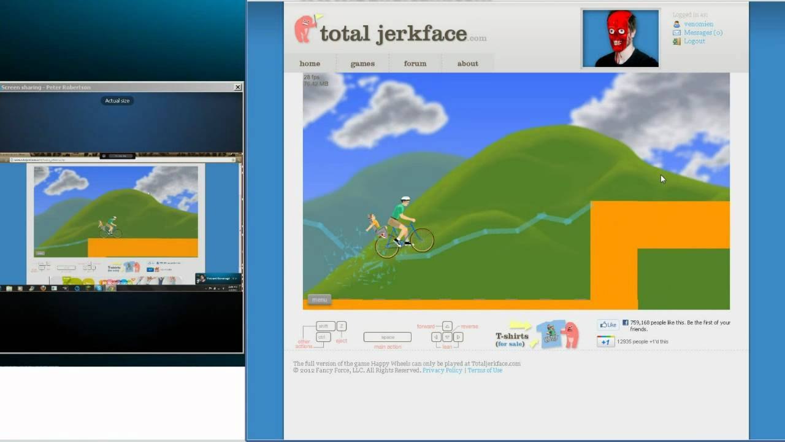Open the home tab
This screenshot has width=785, height=442.
point(310,63)
